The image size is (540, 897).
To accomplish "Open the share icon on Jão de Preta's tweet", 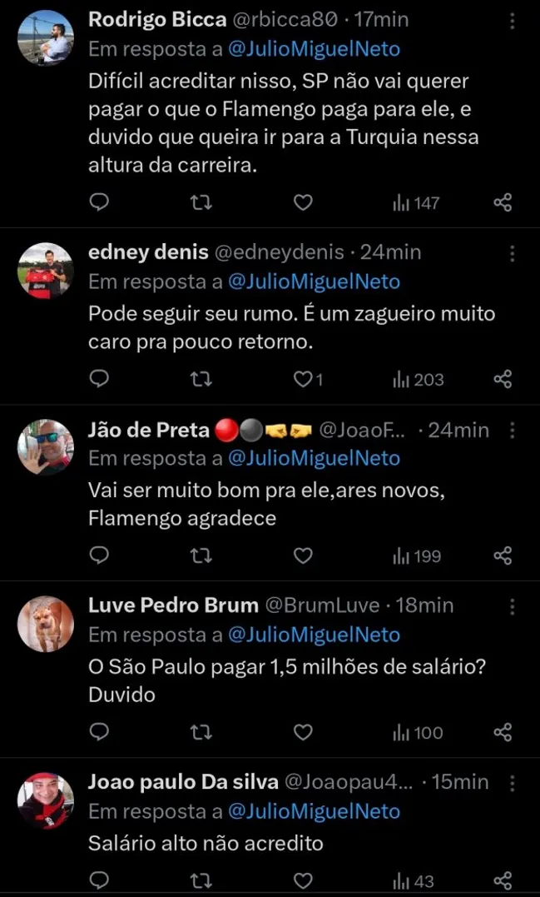I will click(x=504, y=556).
